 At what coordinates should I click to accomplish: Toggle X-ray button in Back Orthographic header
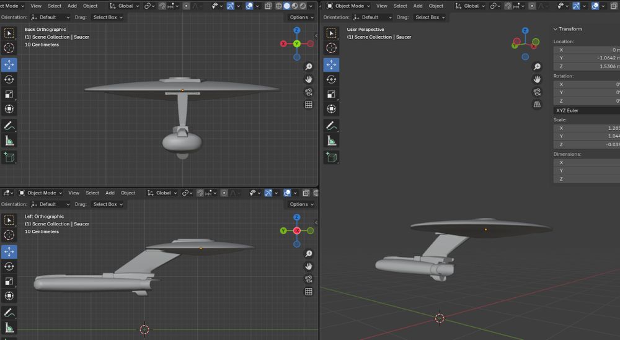tap(268, 6)
